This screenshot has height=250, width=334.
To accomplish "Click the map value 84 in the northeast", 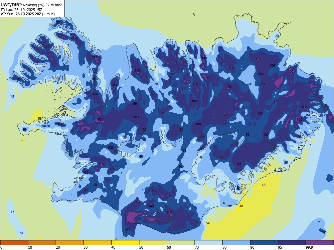I will click(277, 36).
